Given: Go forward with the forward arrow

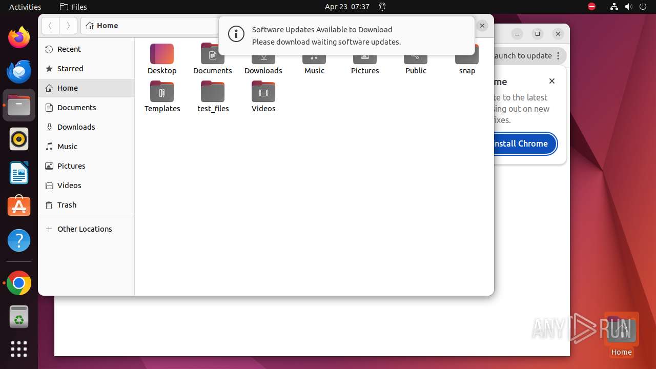Looking at the screenshot, I should (68, 26).
